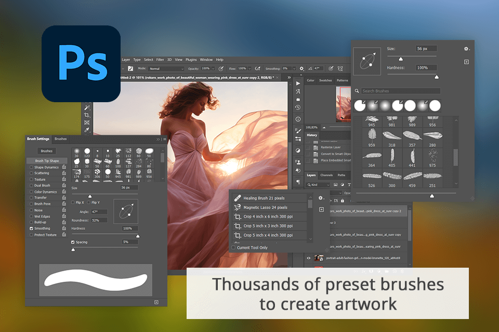Enable Shape Dynamics checkbox
The image size is (499, 332).
tap(31, 167)
